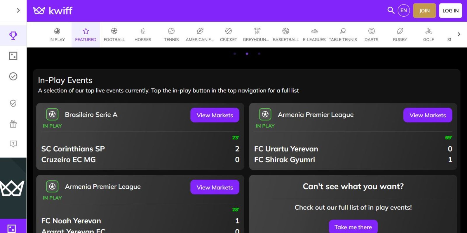The width and height of the screenshot is (467, 233).
Task: Open the dice casino icon in sidebar
Action: [13, 56]
